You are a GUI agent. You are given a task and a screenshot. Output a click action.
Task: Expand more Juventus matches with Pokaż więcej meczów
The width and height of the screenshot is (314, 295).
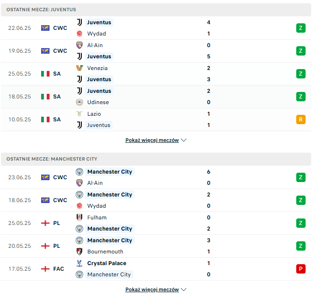click(x=152, y=140)
